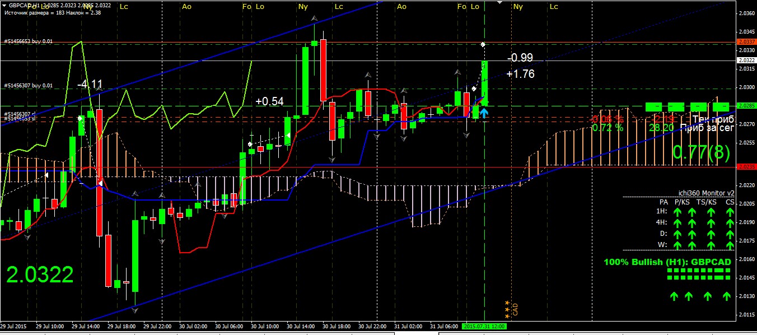
Task: Click the TS/KS column header
Action: click(707, 202)
